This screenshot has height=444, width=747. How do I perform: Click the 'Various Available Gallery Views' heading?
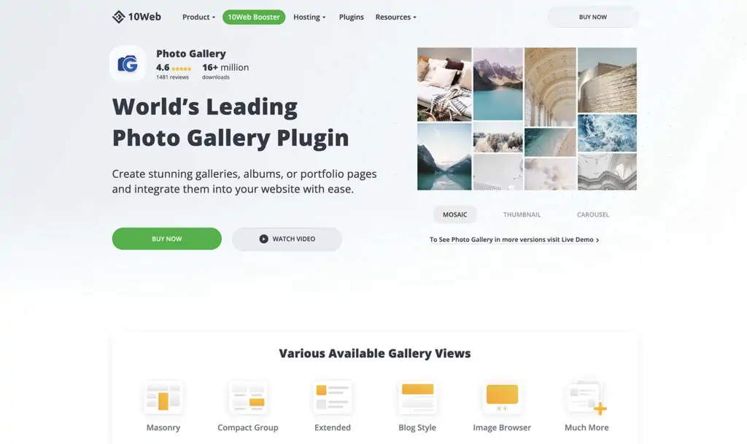pyautogui.click(x=375, y=353)
